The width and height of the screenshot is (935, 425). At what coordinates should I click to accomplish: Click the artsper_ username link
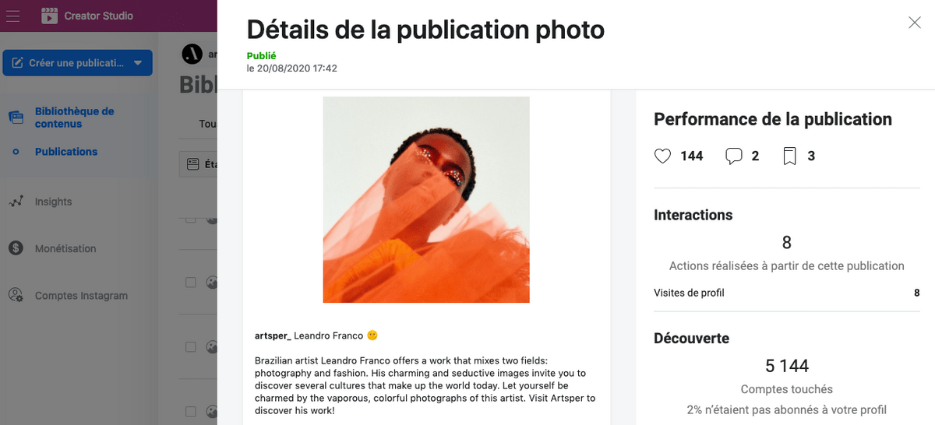(x=273, y=335)
